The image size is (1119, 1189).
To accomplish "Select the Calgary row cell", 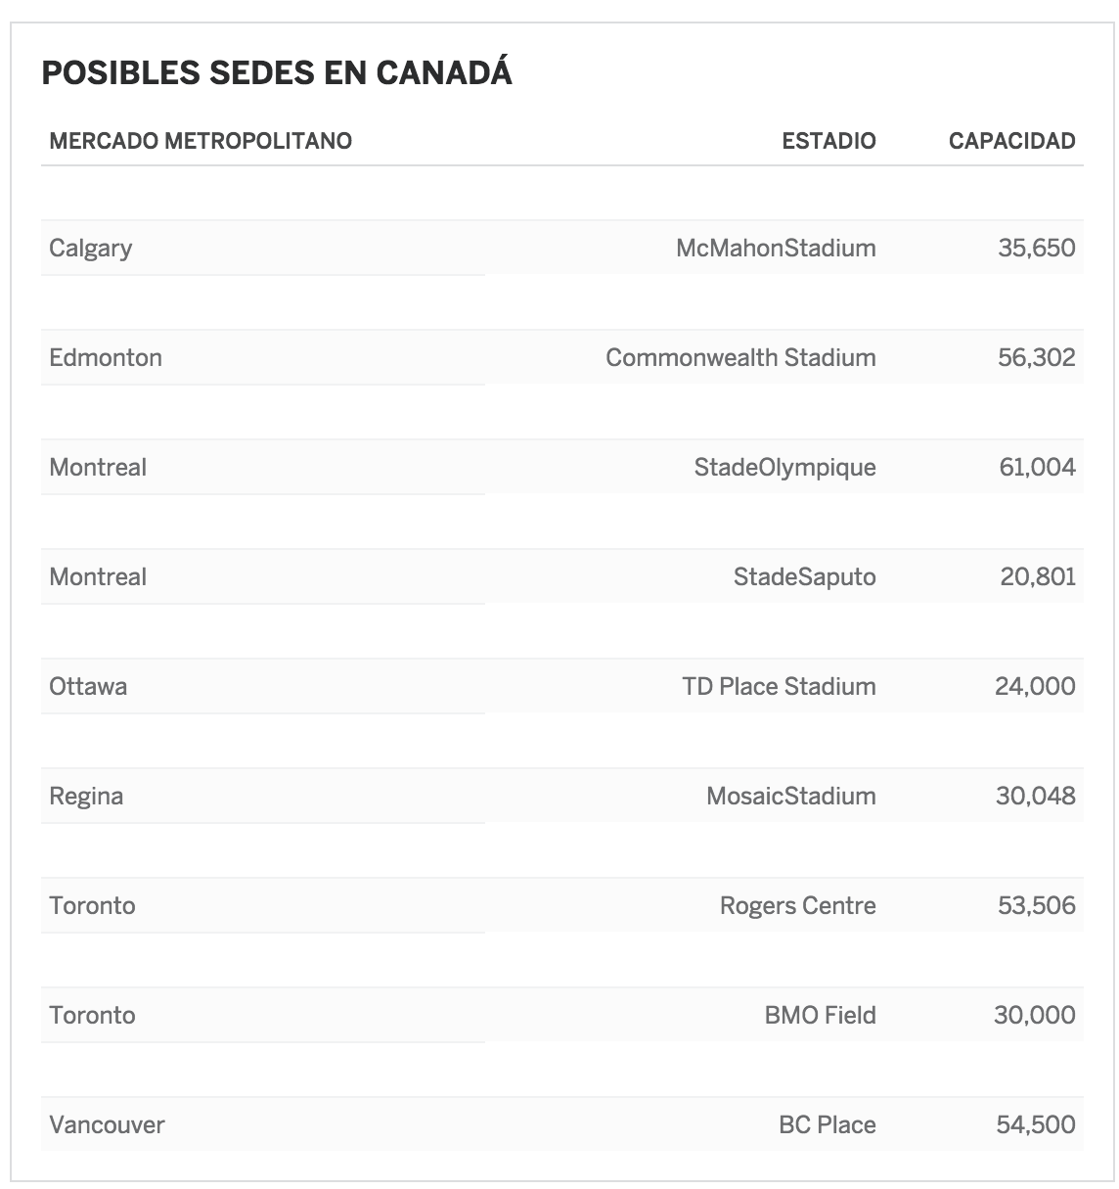I will point(91,248).
